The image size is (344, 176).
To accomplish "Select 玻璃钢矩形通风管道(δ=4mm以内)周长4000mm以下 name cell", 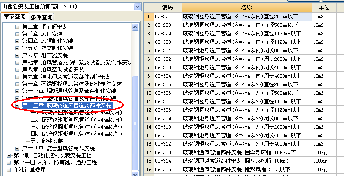I will coord(247,67).
